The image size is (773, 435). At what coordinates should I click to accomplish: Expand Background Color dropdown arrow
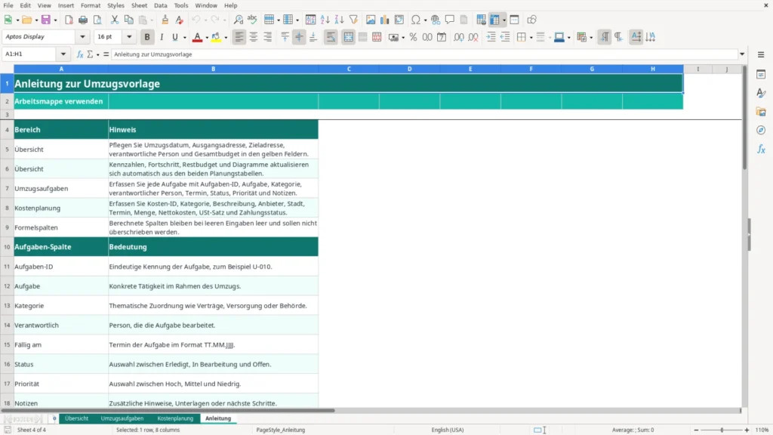click(x=226, y=38)
